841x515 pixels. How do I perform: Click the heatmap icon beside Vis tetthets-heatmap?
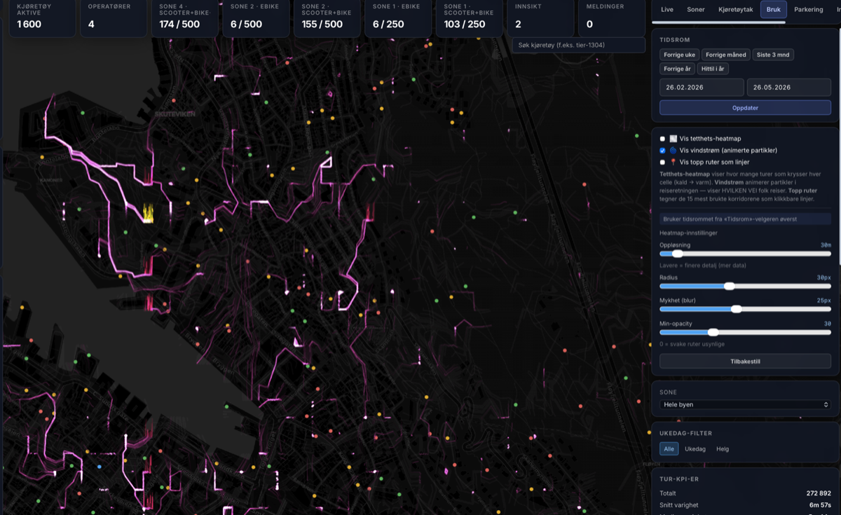[x=673, y=139]
